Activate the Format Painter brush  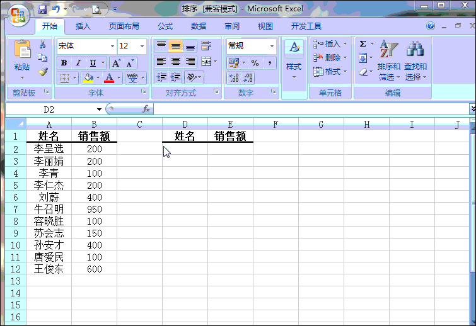pos(43,72)
